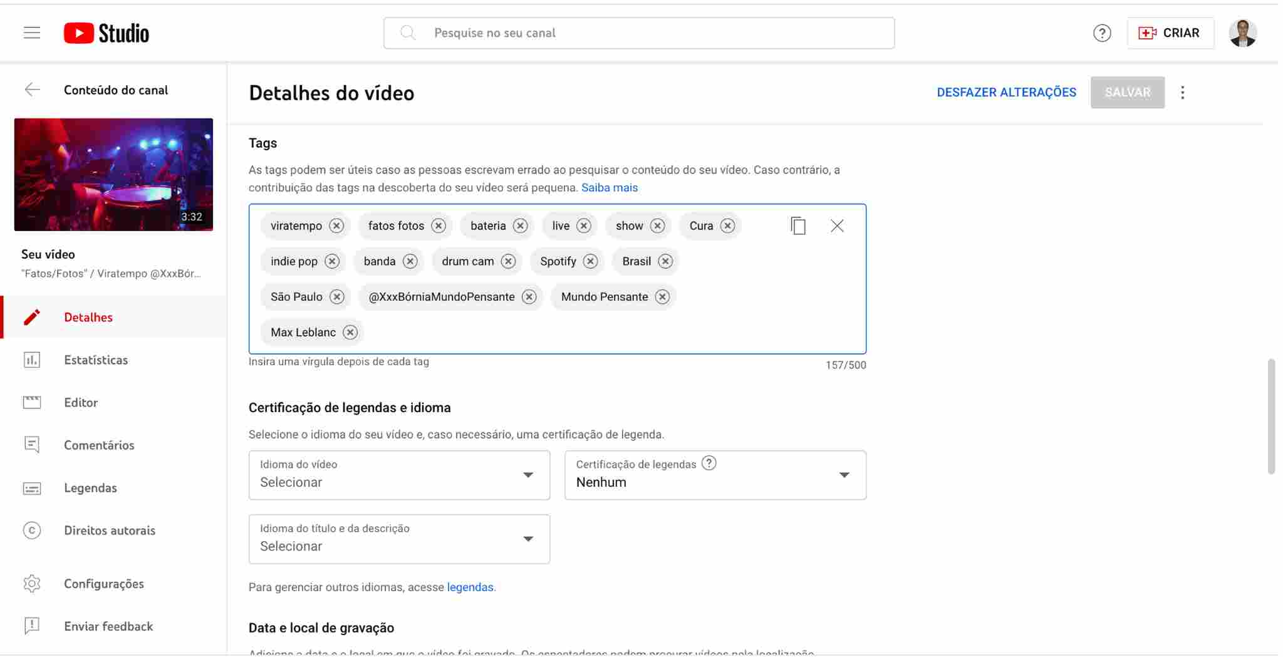Open the account avatar menu

(1243, 33)
